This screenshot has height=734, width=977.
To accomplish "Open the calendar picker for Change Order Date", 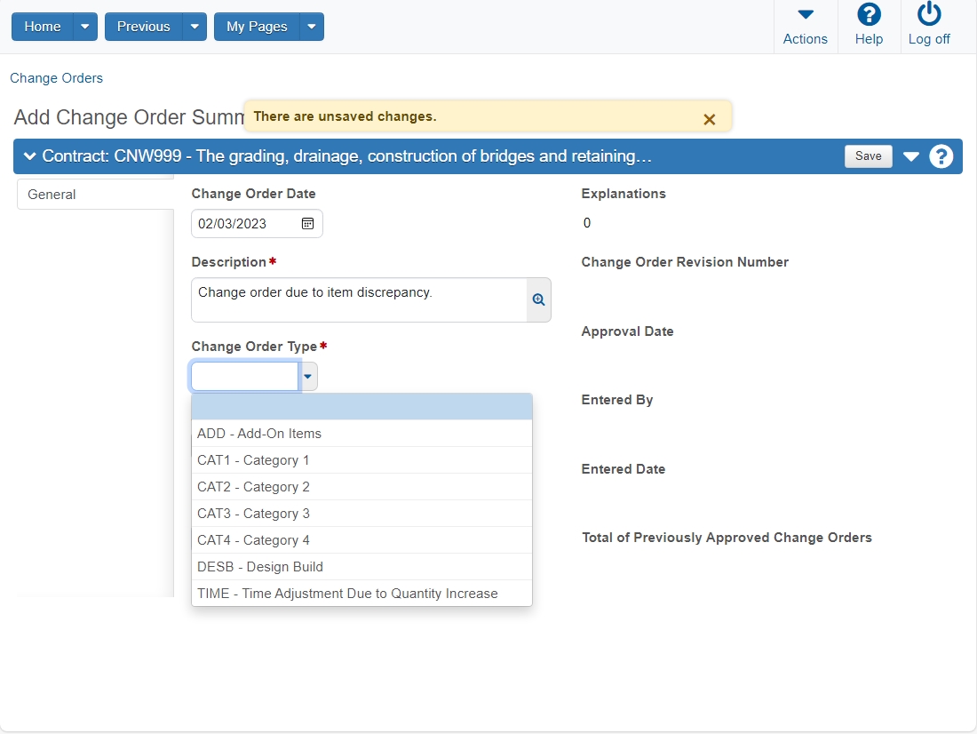I will 308,223.
